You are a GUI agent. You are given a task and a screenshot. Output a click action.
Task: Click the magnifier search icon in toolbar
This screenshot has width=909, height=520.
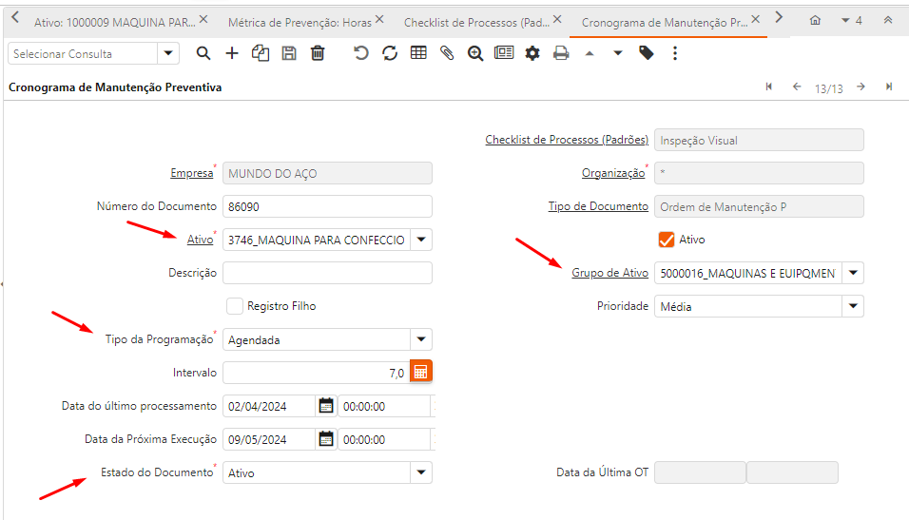coord(203,54)
